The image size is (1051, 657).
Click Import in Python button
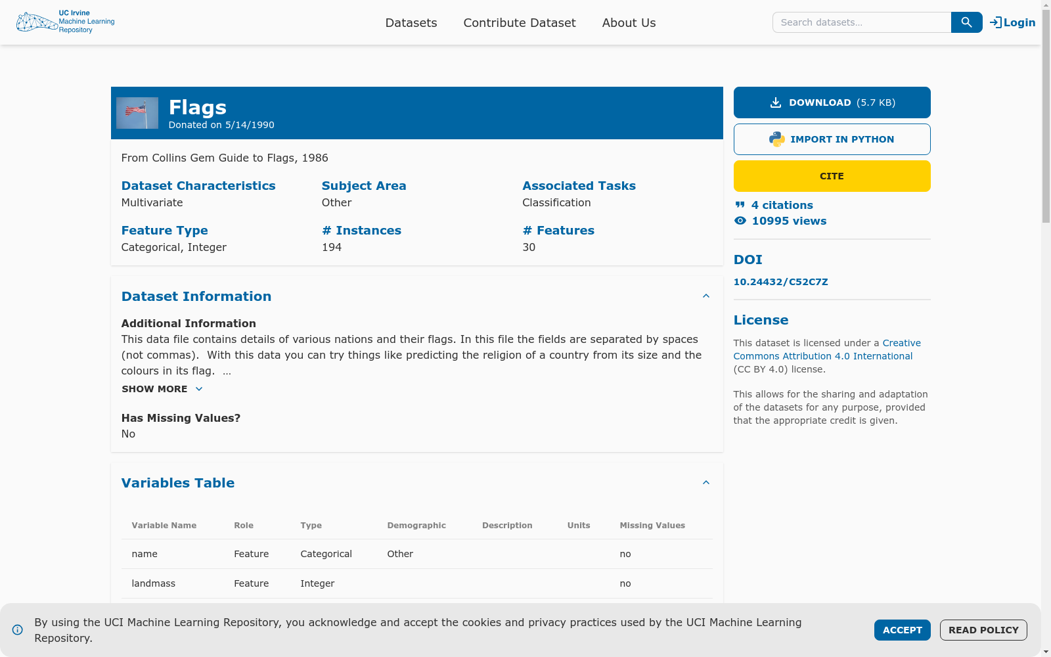(x=832, y=139)
